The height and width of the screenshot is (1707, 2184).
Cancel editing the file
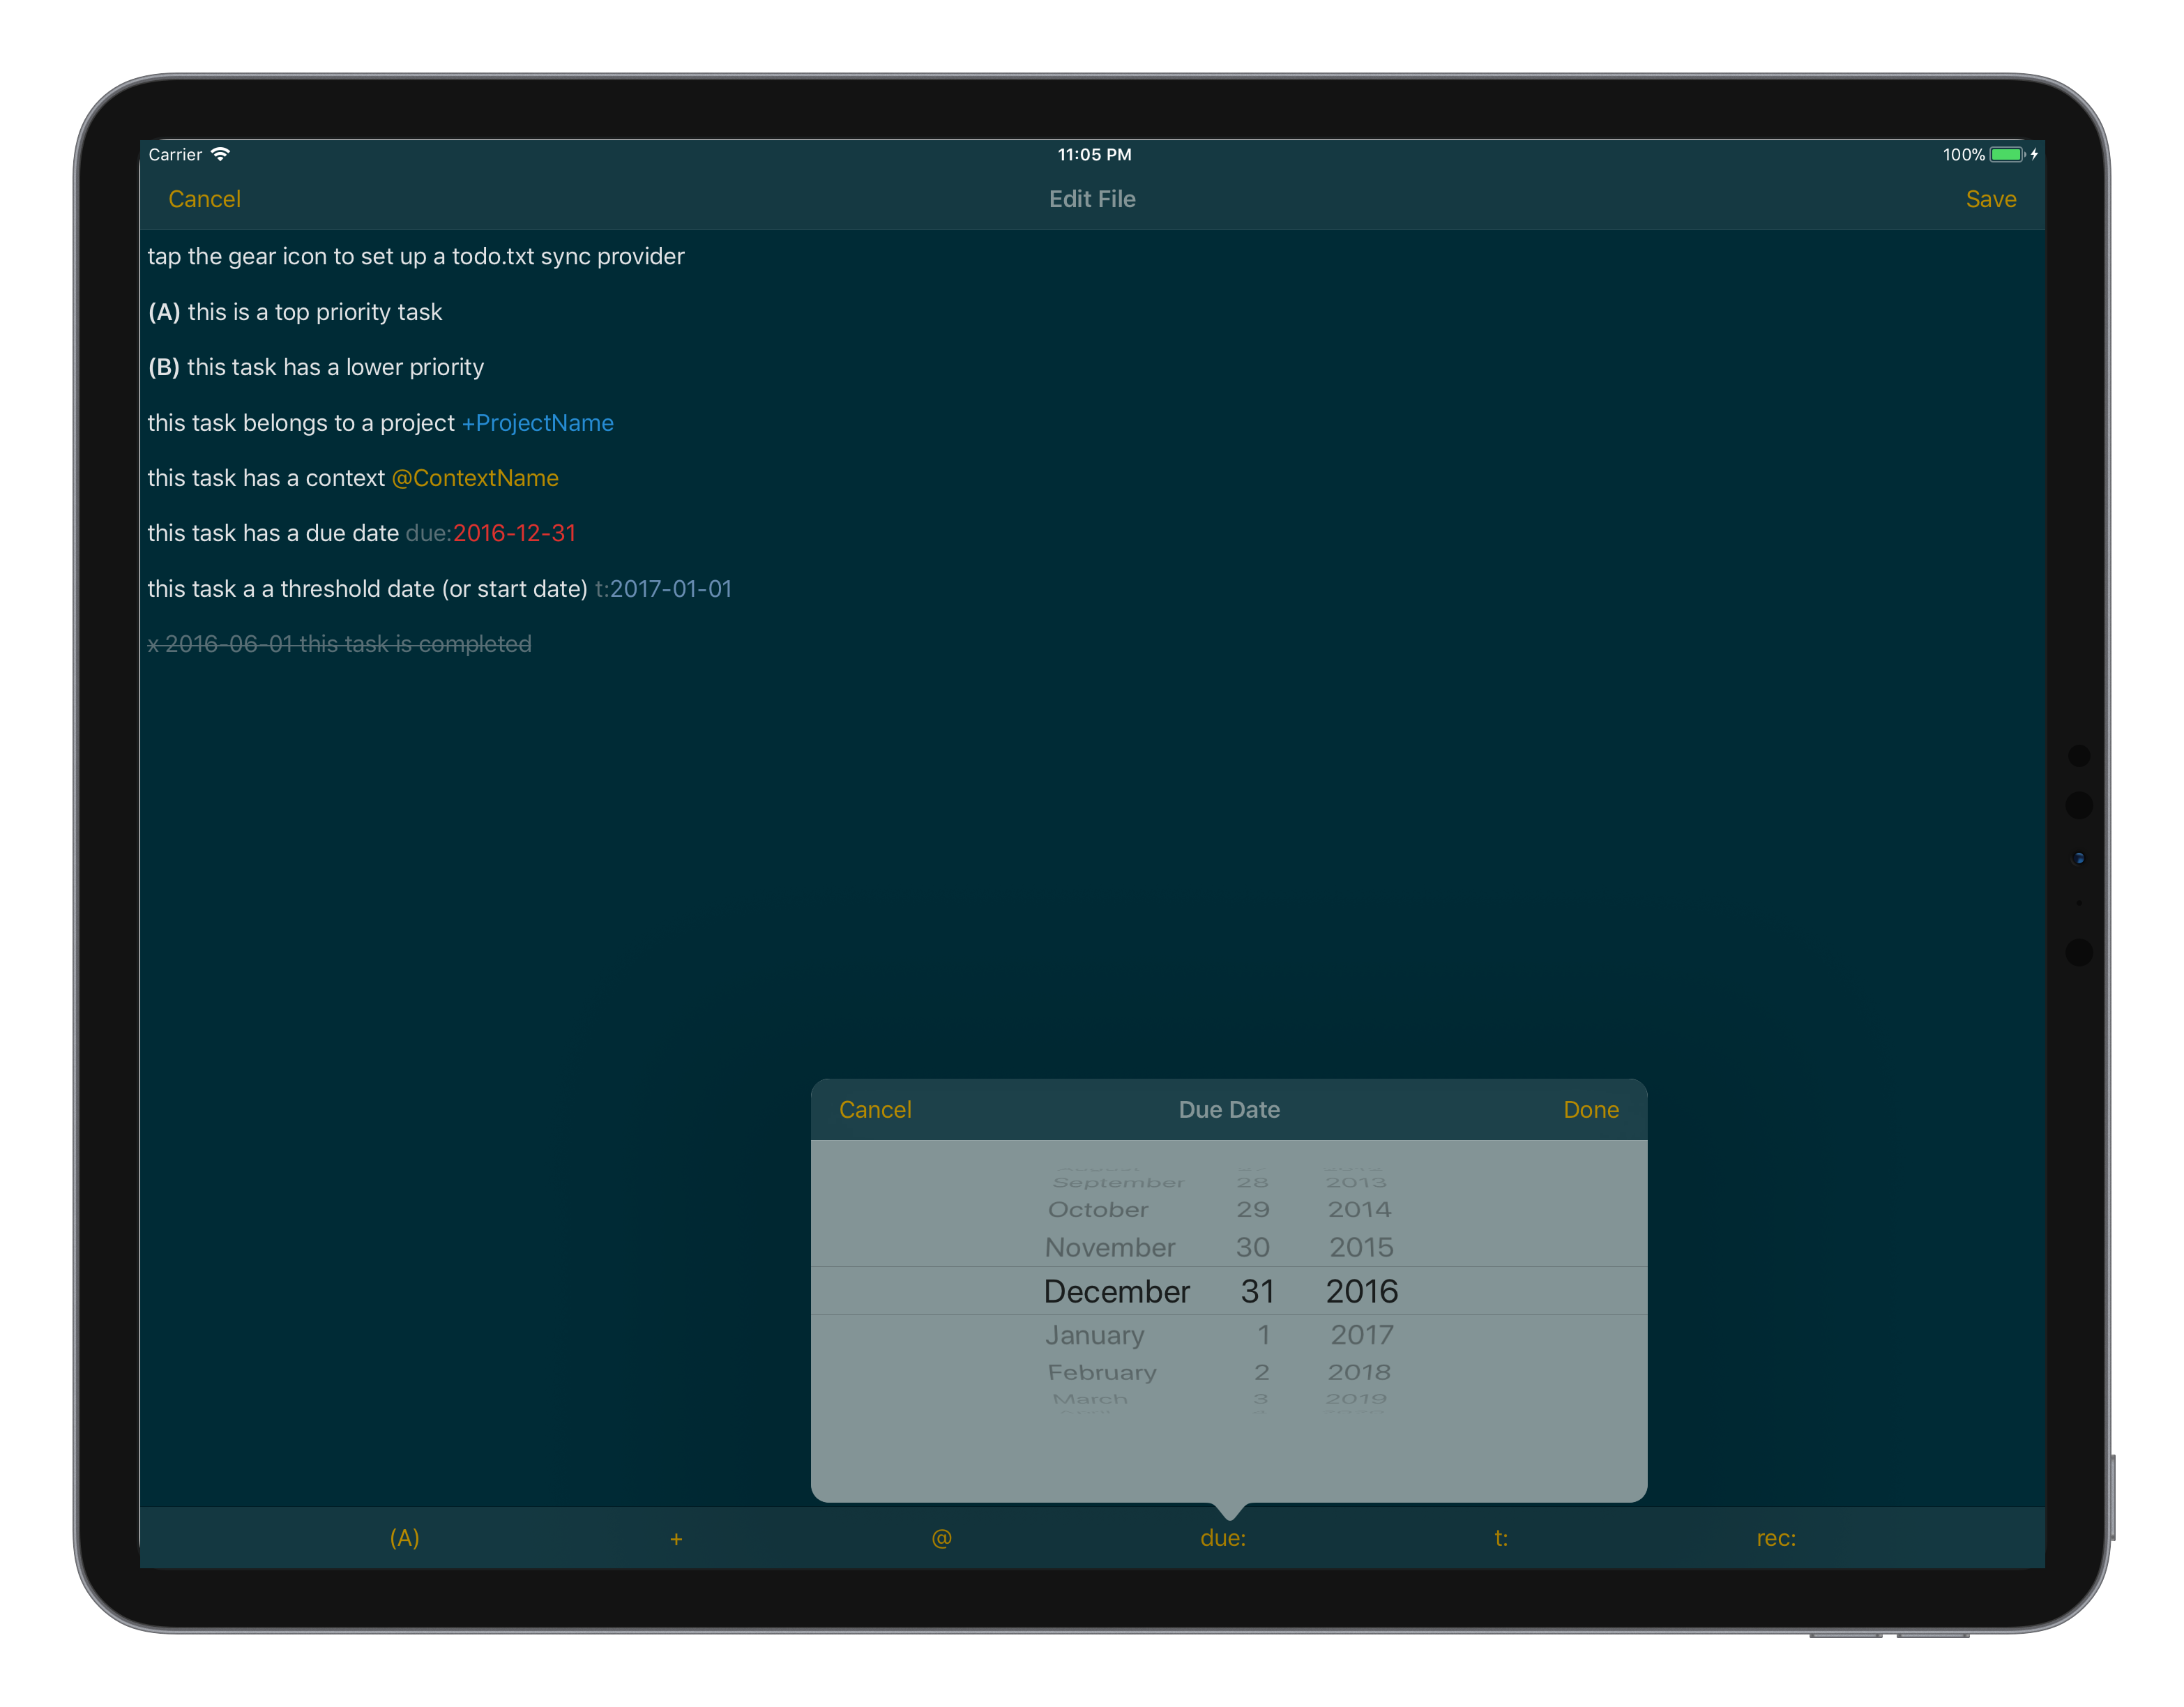[x=204, y=199]
